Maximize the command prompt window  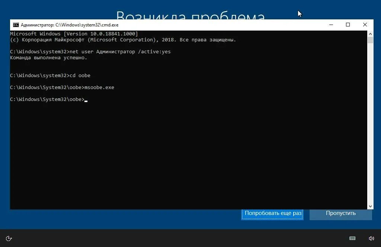[348, 25]
